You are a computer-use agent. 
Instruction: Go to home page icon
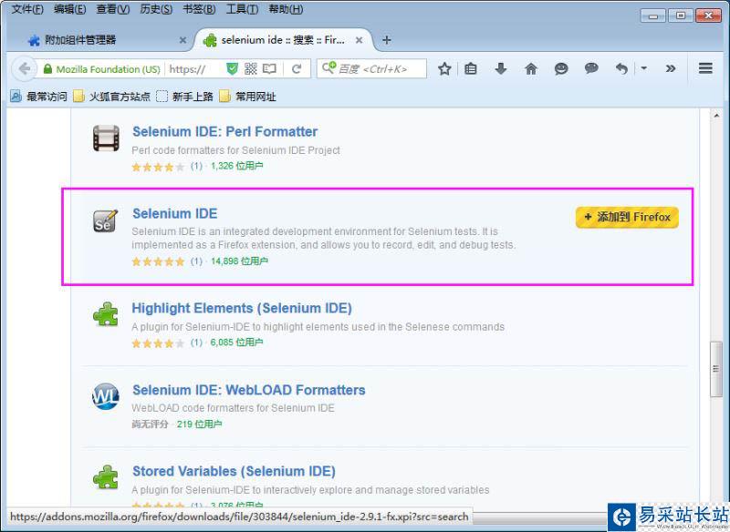(531, 68)
